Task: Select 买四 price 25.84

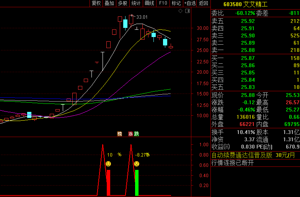Action: click(248, 80)
